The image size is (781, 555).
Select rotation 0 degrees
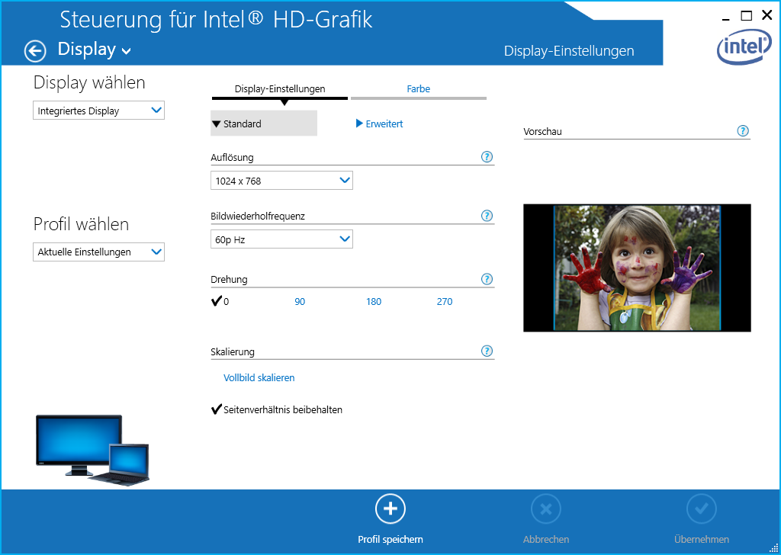point(220,301)
